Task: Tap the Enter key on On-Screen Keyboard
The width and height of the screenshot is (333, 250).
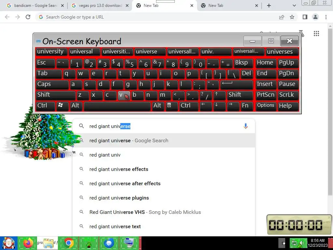Action: coord(237,84)
